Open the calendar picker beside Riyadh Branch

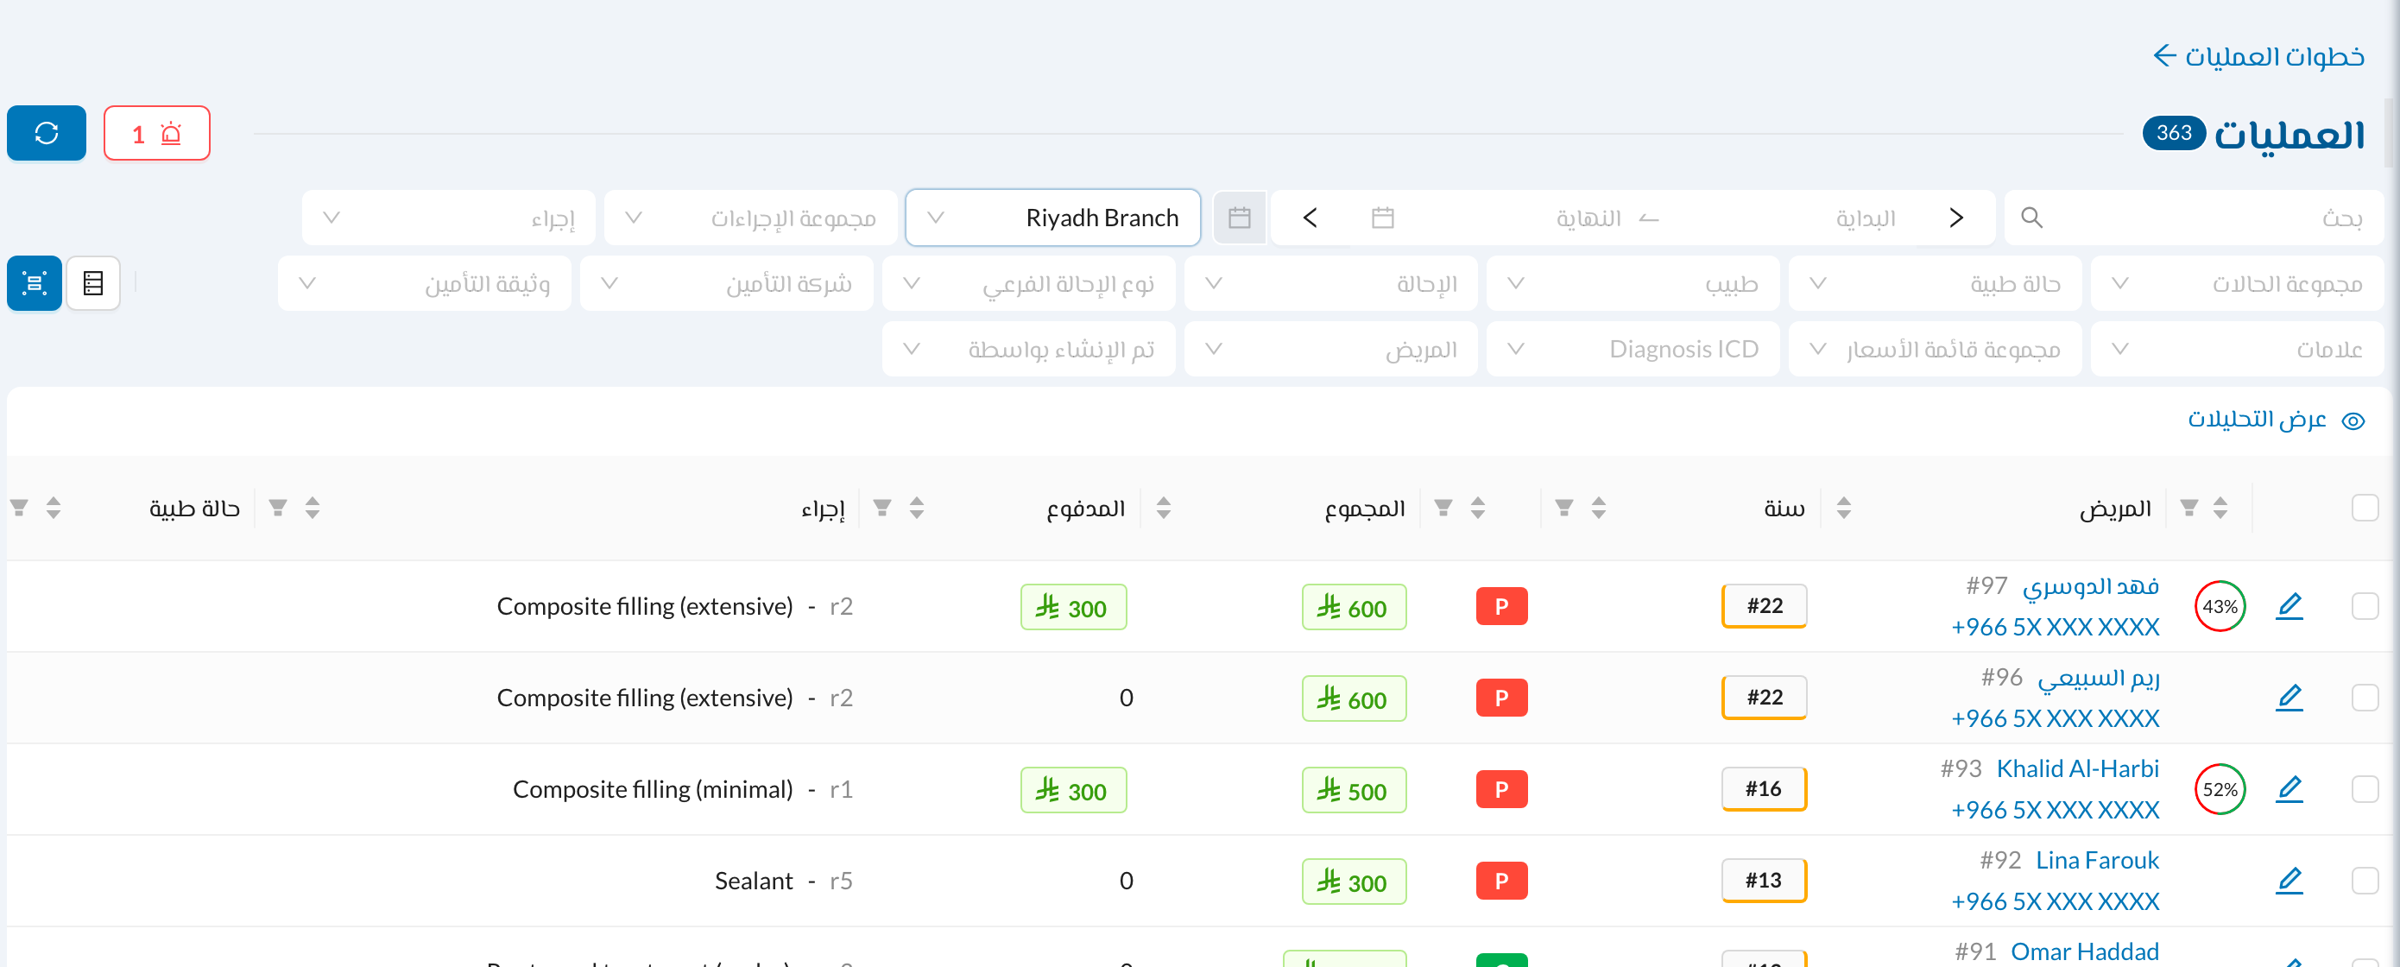click(x=1239, y=218)
